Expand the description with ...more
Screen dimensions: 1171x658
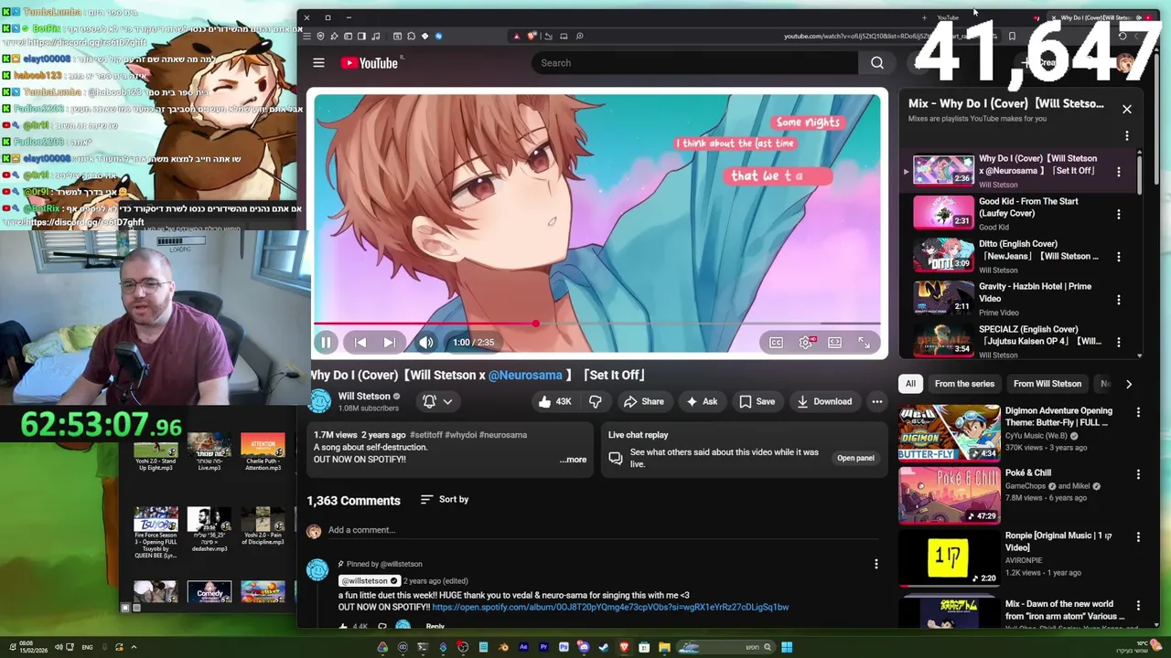pyautogui.click(x=574, y=460)
